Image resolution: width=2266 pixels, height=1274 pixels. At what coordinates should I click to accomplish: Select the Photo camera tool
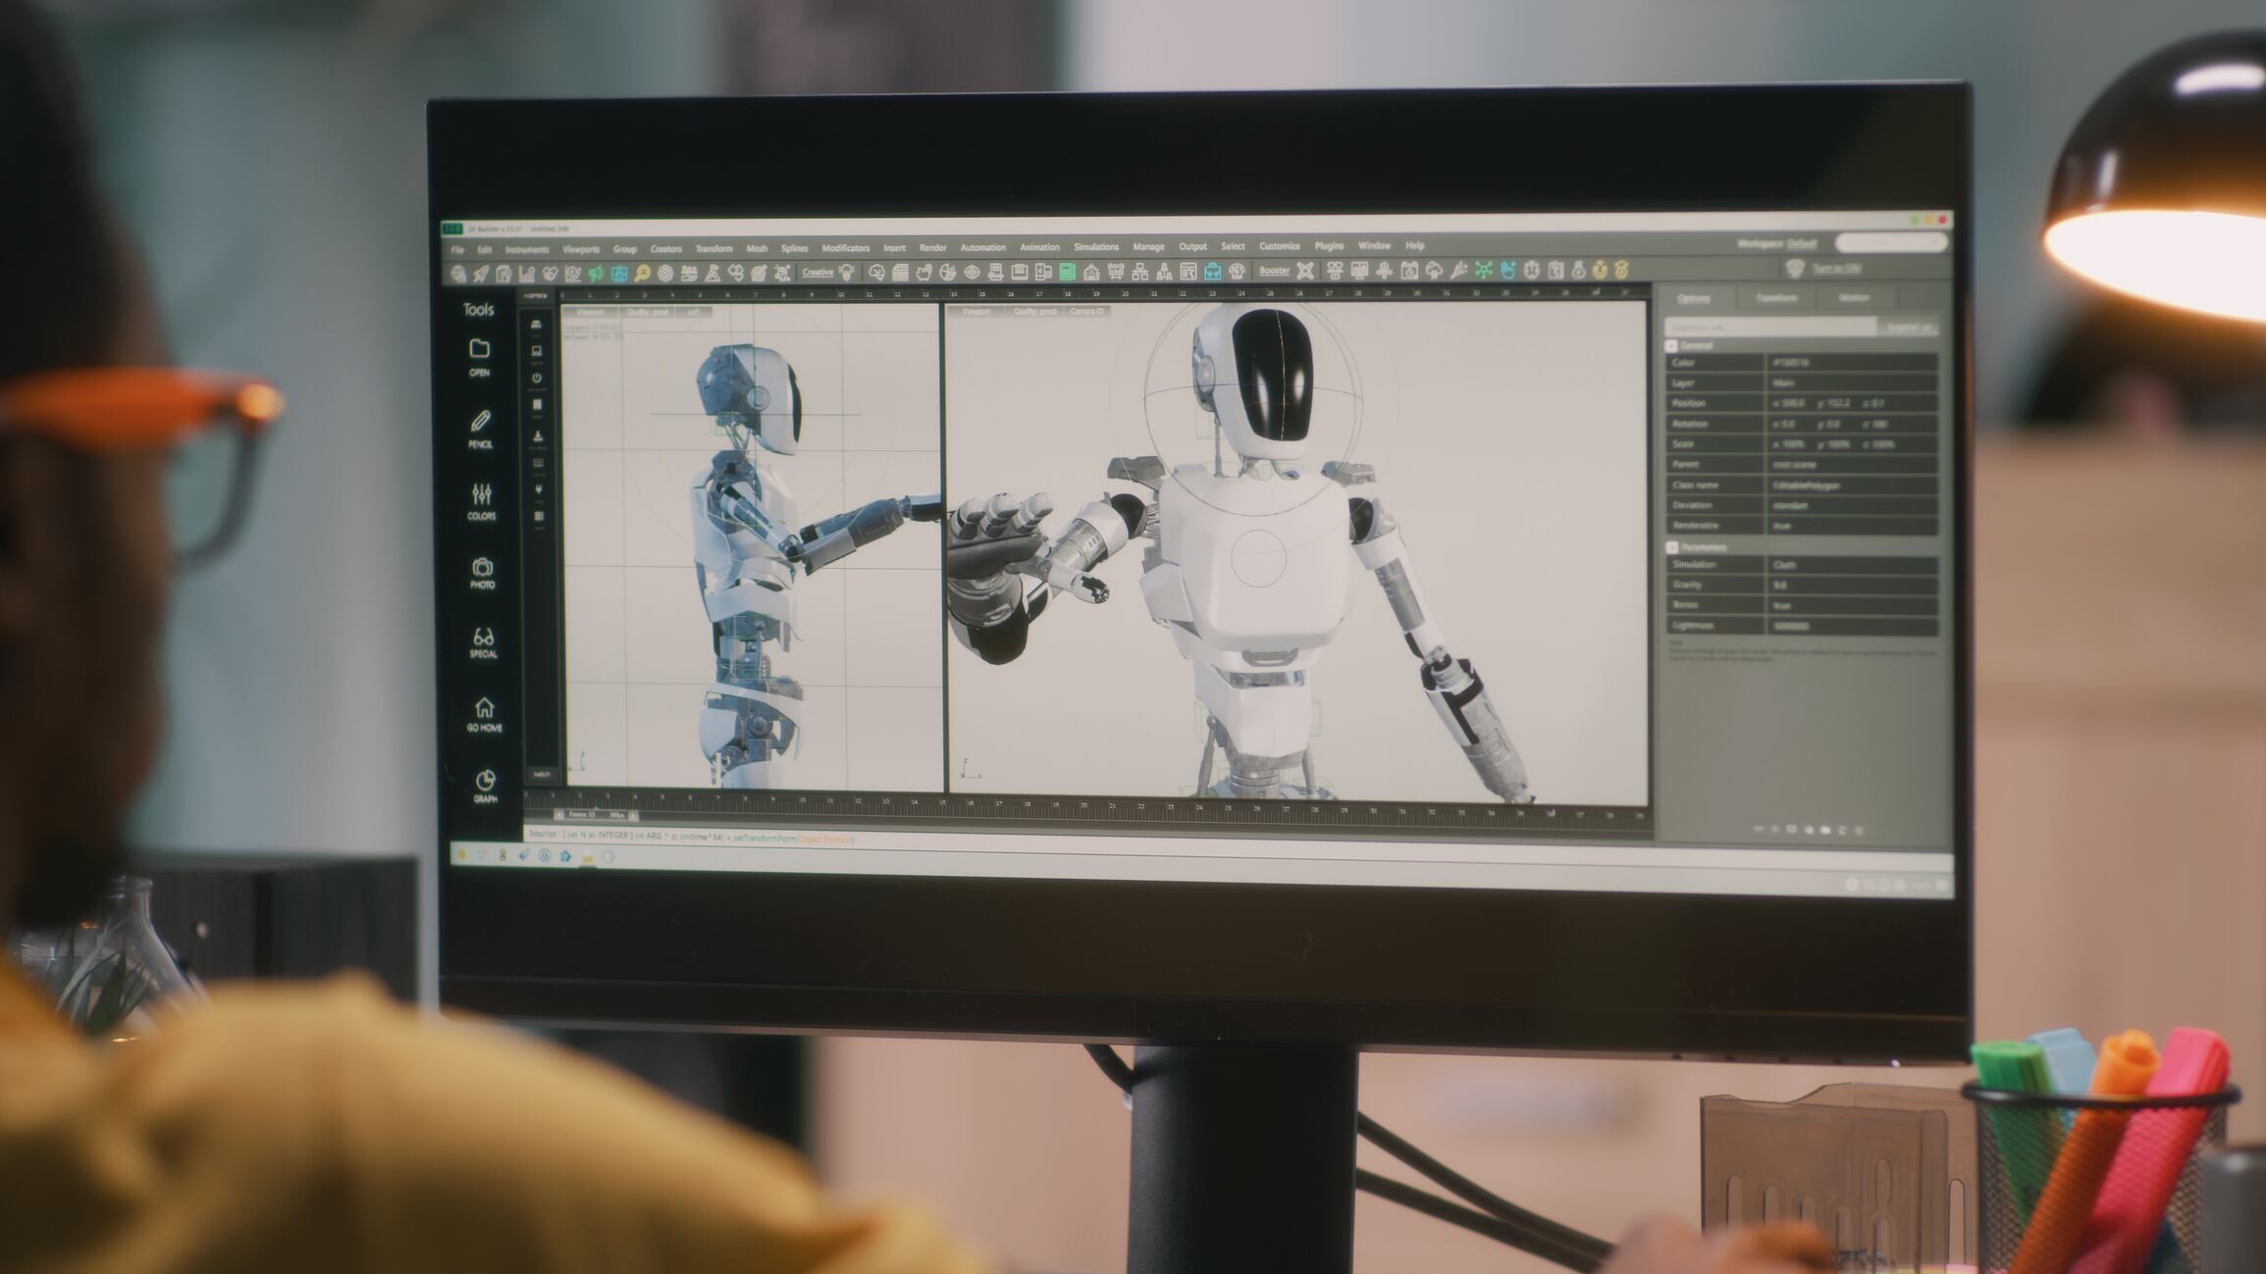482,572
